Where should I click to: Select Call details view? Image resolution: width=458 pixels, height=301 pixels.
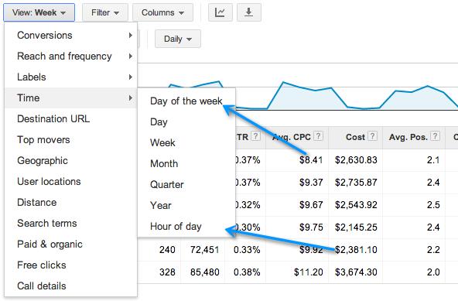tap(70, 286)
